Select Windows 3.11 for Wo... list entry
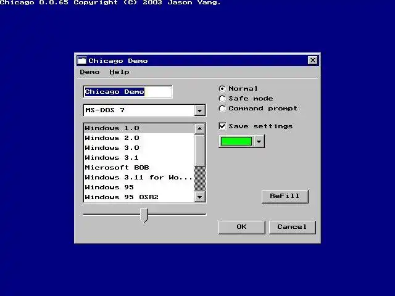The height and width of the screenshot is (296, 395). 139,177
